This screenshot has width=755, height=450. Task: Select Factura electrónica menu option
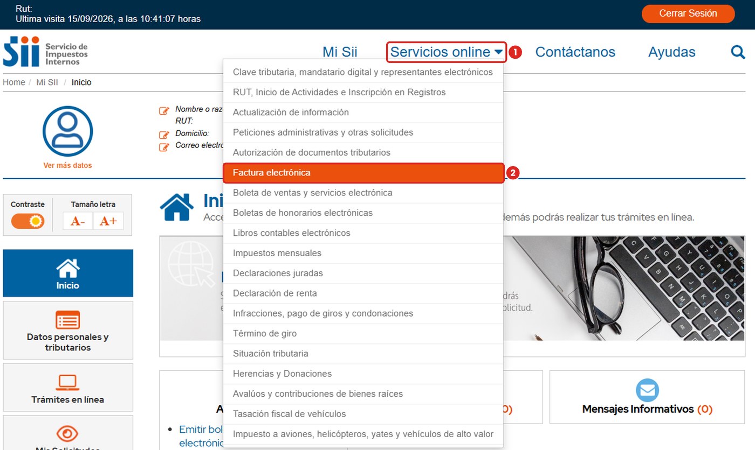point(363,173)
